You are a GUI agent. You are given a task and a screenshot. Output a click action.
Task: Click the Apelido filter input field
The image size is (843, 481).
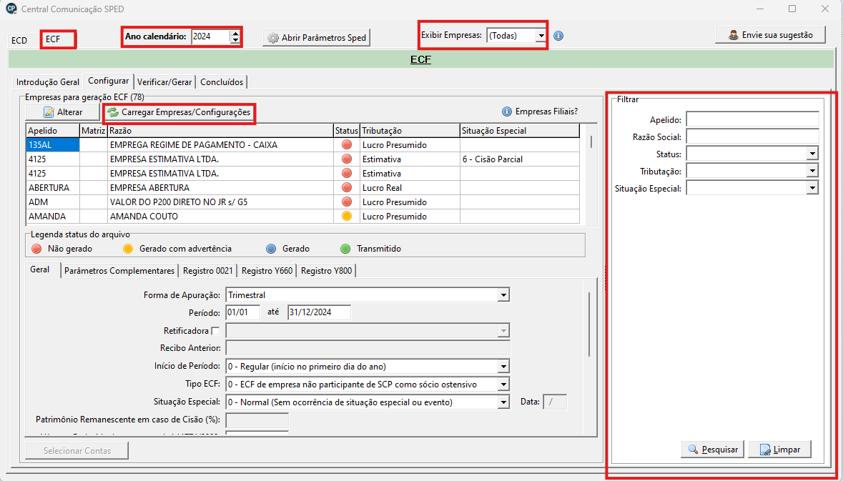(752, 119)
